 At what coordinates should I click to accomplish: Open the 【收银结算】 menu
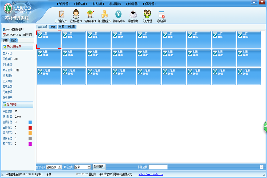click(81, 4)
